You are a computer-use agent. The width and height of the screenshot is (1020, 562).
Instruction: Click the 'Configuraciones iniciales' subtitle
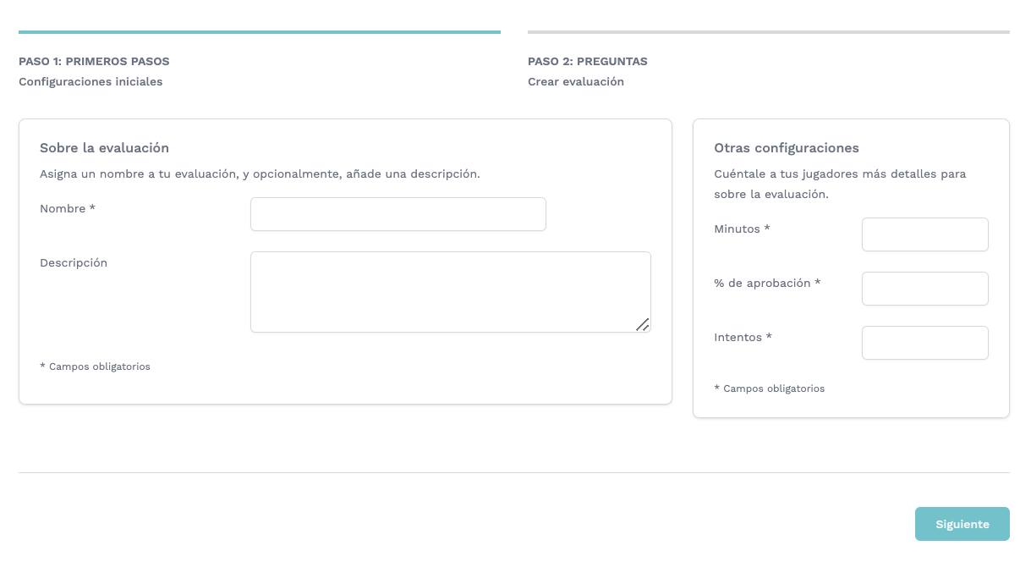click(x=90, y=82)
